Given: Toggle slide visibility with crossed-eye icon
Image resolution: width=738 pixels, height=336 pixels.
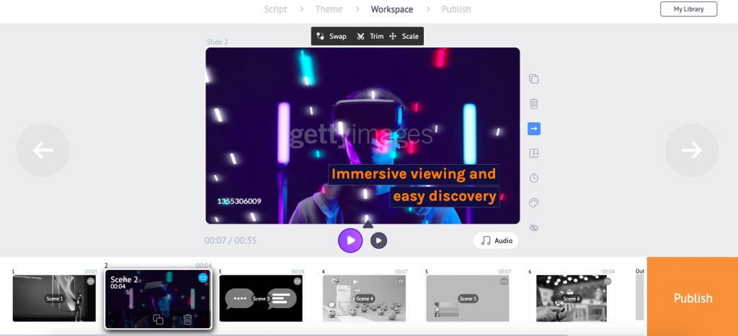Looking at the screenshot, I should tap(534, 228).
